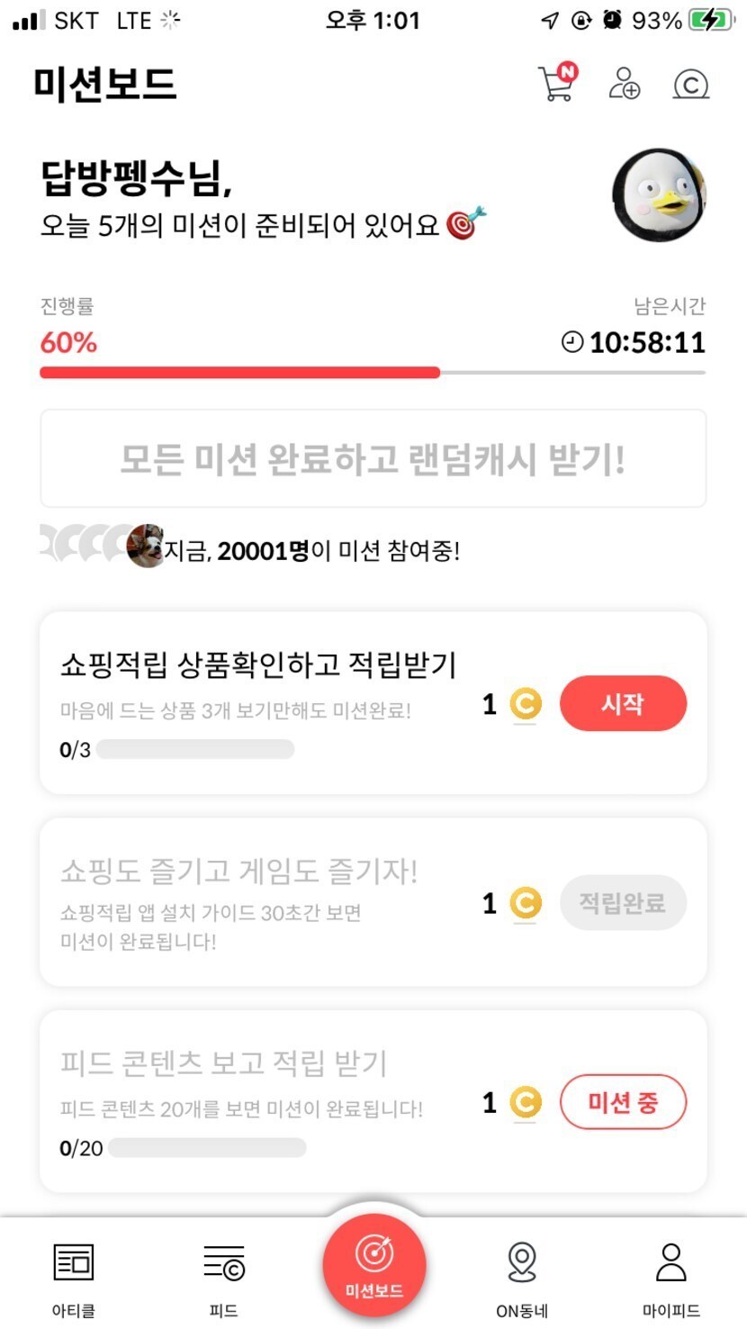Open the shopping cart icon
This screenshot has height=1329, width=747.
556,84
